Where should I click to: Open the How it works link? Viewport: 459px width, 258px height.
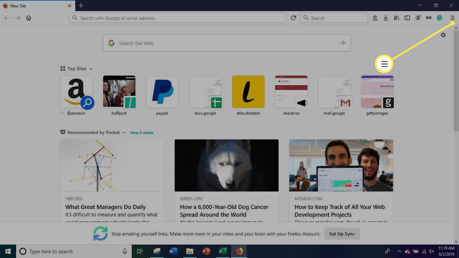click(142, 133)
